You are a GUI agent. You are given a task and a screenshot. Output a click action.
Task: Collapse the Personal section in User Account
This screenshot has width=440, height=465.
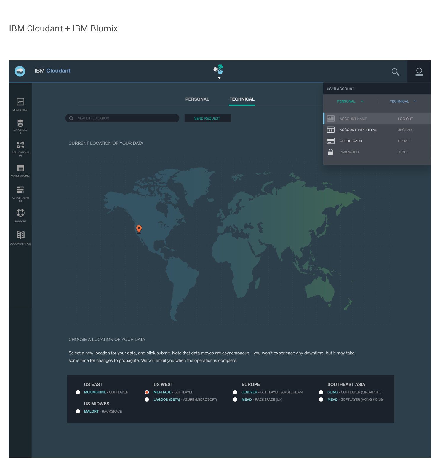coord(362,101)
